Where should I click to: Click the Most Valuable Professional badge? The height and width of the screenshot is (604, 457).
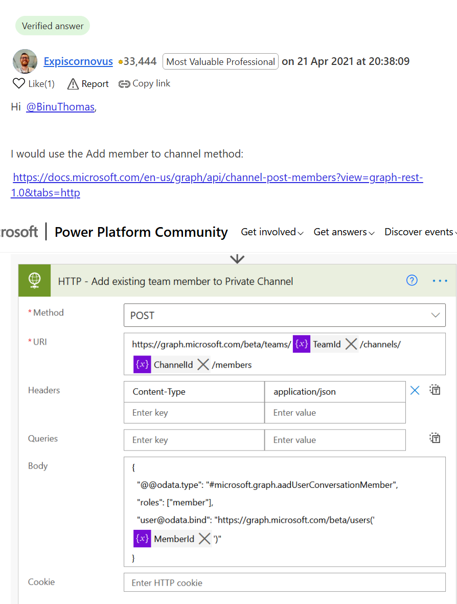221,62
